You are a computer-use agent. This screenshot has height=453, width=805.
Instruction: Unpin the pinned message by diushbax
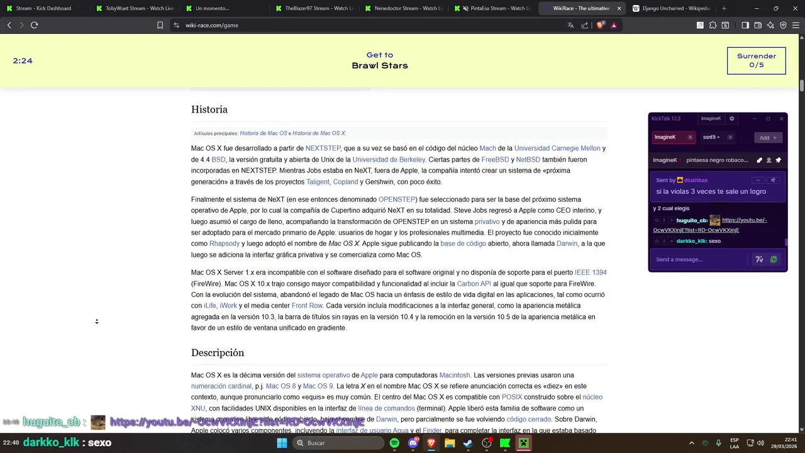[x=773, y=180]
